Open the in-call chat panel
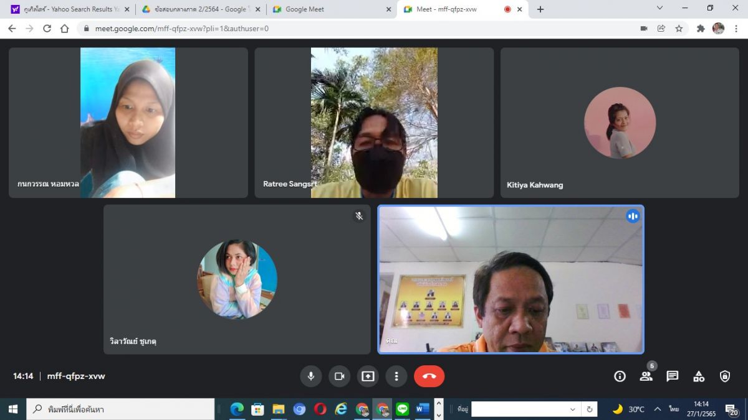Viewport: 748px width, 420px height. coord(672,376)
